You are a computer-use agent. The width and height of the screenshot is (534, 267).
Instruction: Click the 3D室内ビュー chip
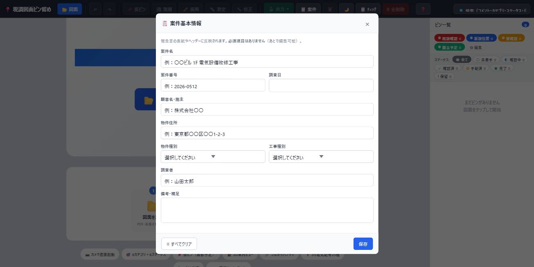click(x=241, y=254)
